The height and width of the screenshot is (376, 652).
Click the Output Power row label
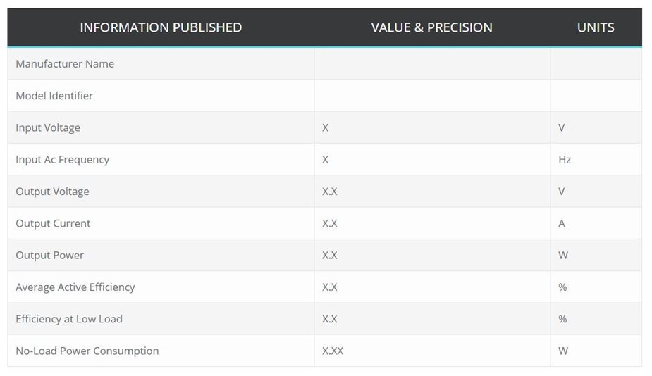[49, 256]
